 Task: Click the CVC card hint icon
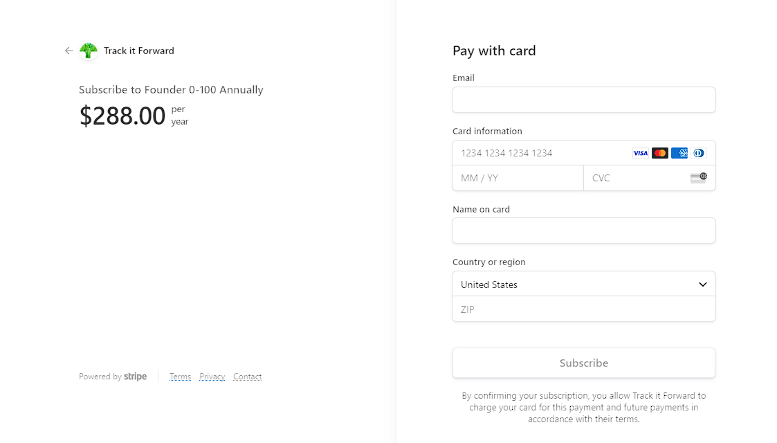coord(699,178)
